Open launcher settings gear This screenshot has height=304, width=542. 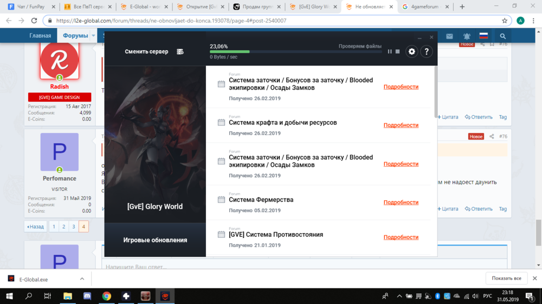[x=412, y=51]
